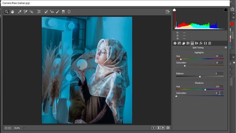Image resolution: width=236 pixels, height=133 pixels.
Task: Open the Detail panel tab
Action: coord(184,43)
